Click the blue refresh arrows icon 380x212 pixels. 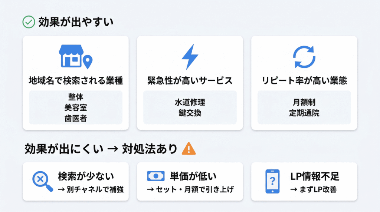(x=304, y=57)
